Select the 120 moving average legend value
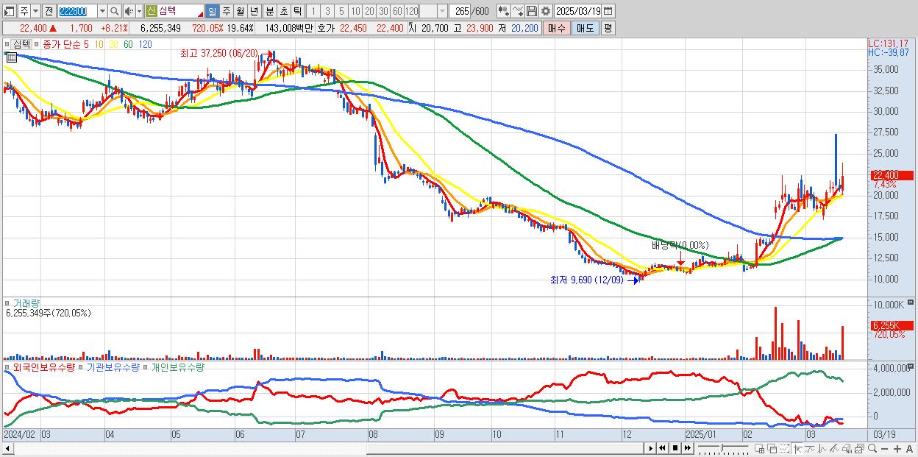This screenshot has width=918, height=457. tap(146, 44)
